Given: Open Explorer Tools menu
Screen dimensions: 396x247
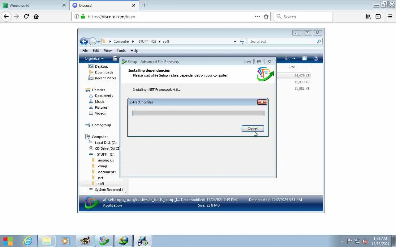Looking at the screenshot, I should [121, 51].
